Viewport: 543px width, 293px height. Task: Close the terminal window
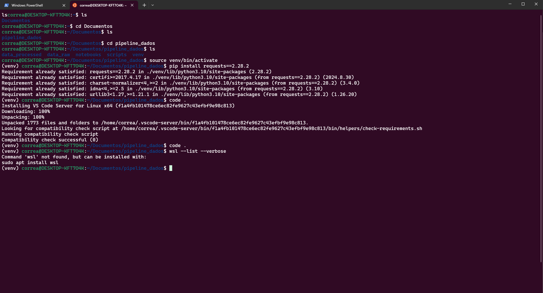tap(536, 4)
